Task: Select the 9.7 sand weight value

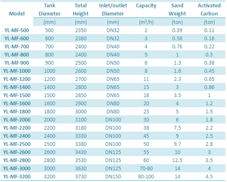Action: pyautogui.click(x=177, y=144)
